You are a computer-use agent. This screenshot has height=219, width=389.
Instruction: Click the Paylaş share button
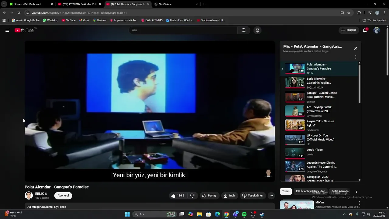tap(209, 196)
